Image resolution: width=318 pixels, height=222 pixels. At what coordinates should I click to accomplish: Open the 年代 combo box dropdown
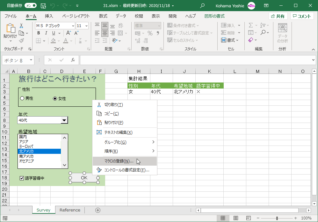pos(64,120)
